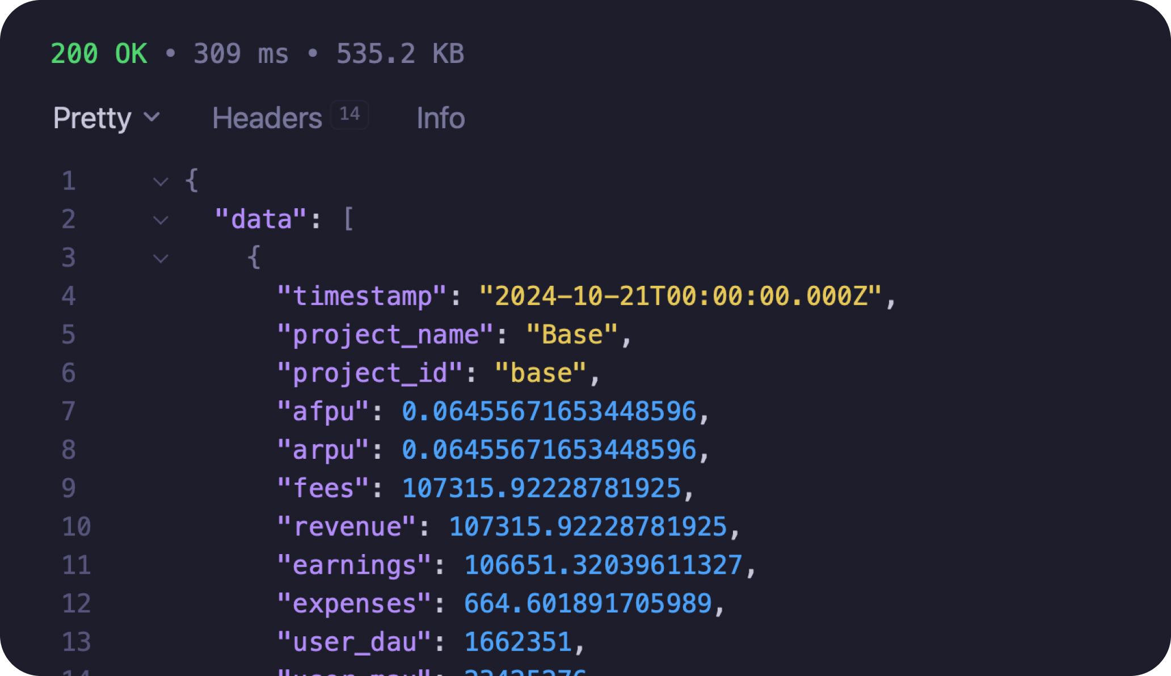Open the Info tab

[440, 118]
